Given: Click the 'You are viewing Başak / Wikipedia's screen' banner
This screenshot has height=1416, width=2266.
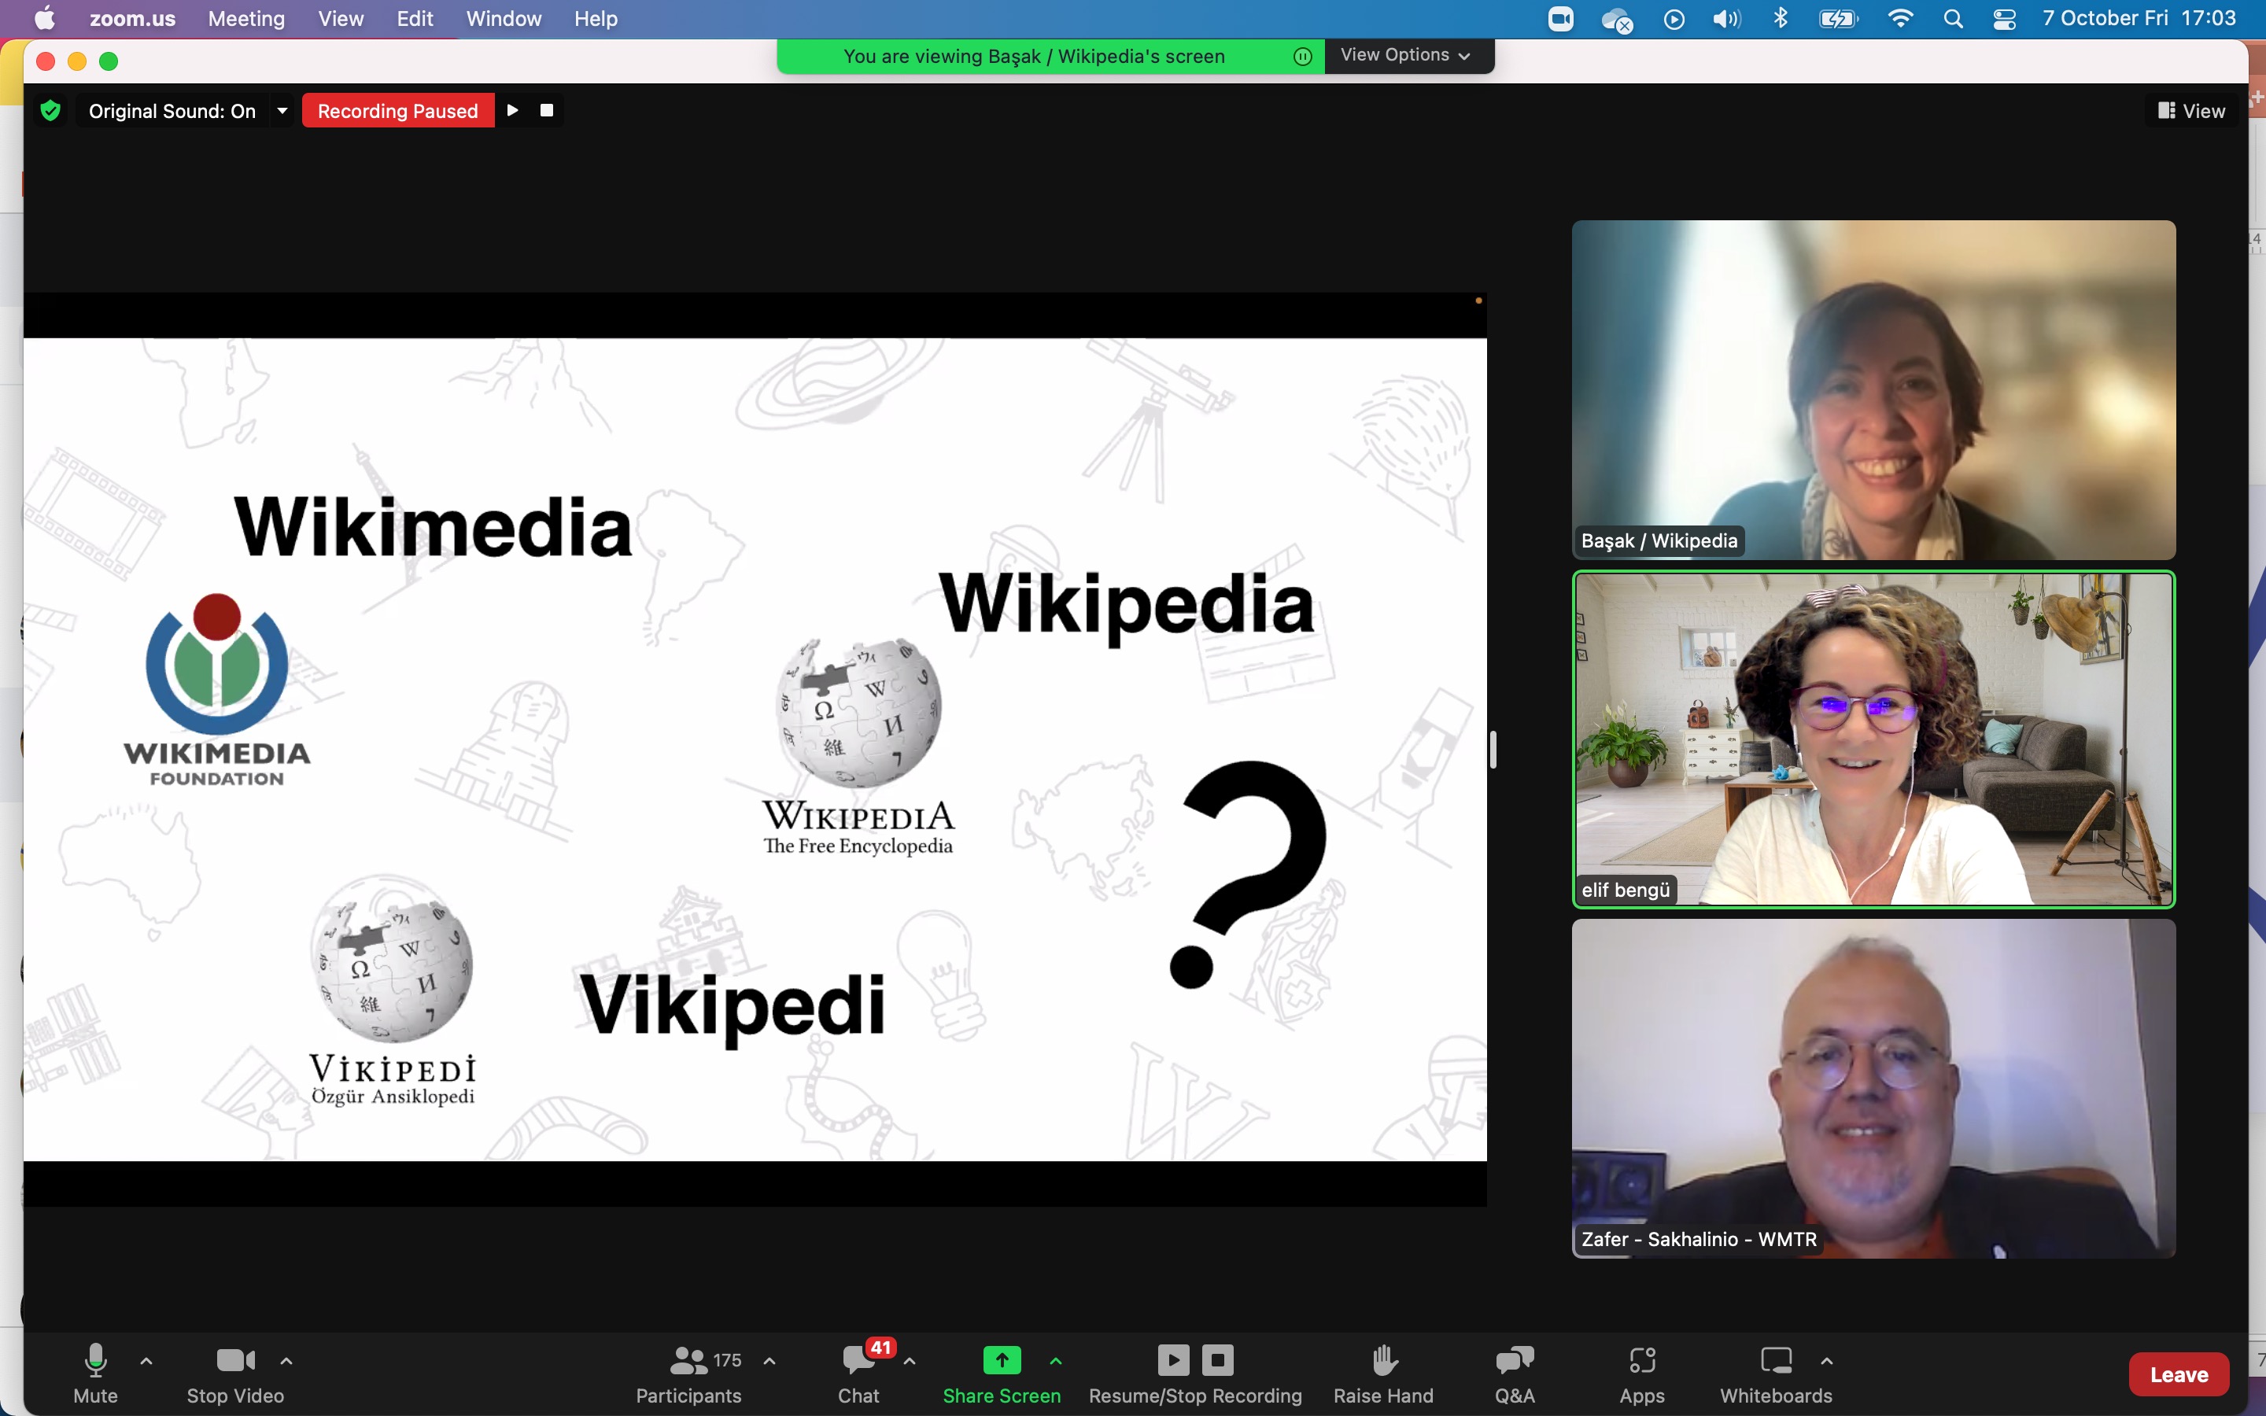Looking at the screenshot, I should (1034, 56).
